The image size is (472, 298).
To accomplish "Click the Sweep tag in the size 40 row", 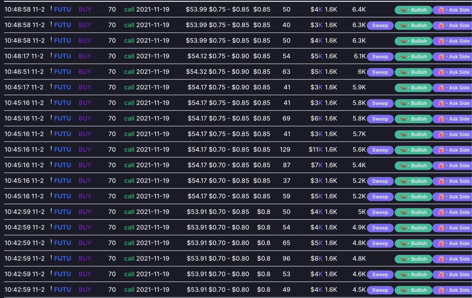I will click(380, 25).
